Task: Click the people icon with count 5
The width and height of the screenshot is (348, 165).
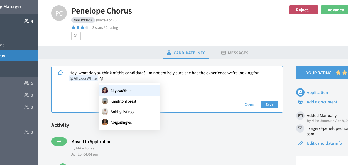Action: point(26,83)
